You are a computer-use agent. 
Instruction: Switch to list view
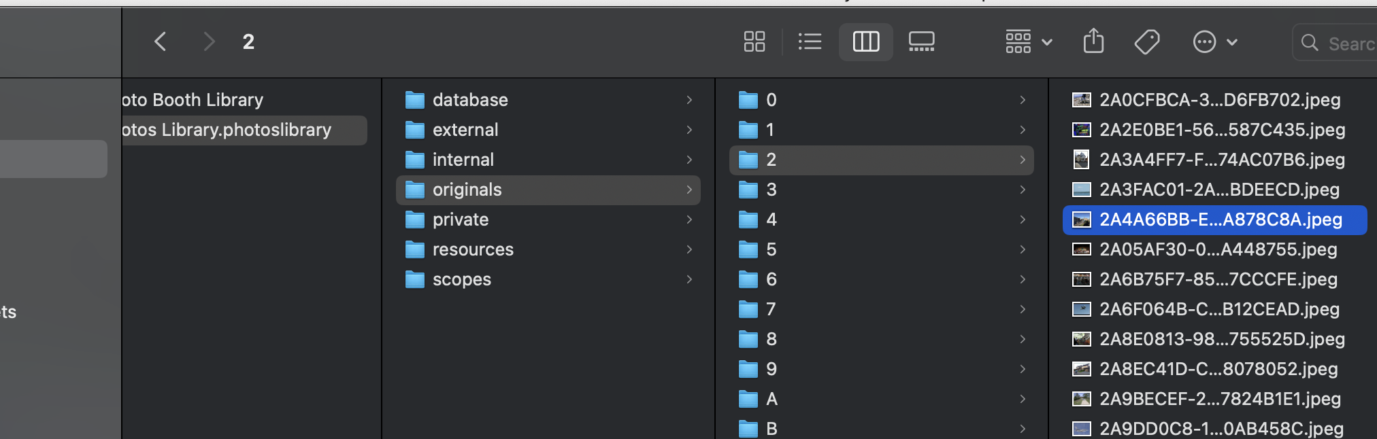pos(810,42)
